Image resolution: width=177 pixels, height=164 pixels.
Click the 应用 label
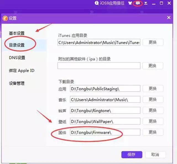coord(62,89)
